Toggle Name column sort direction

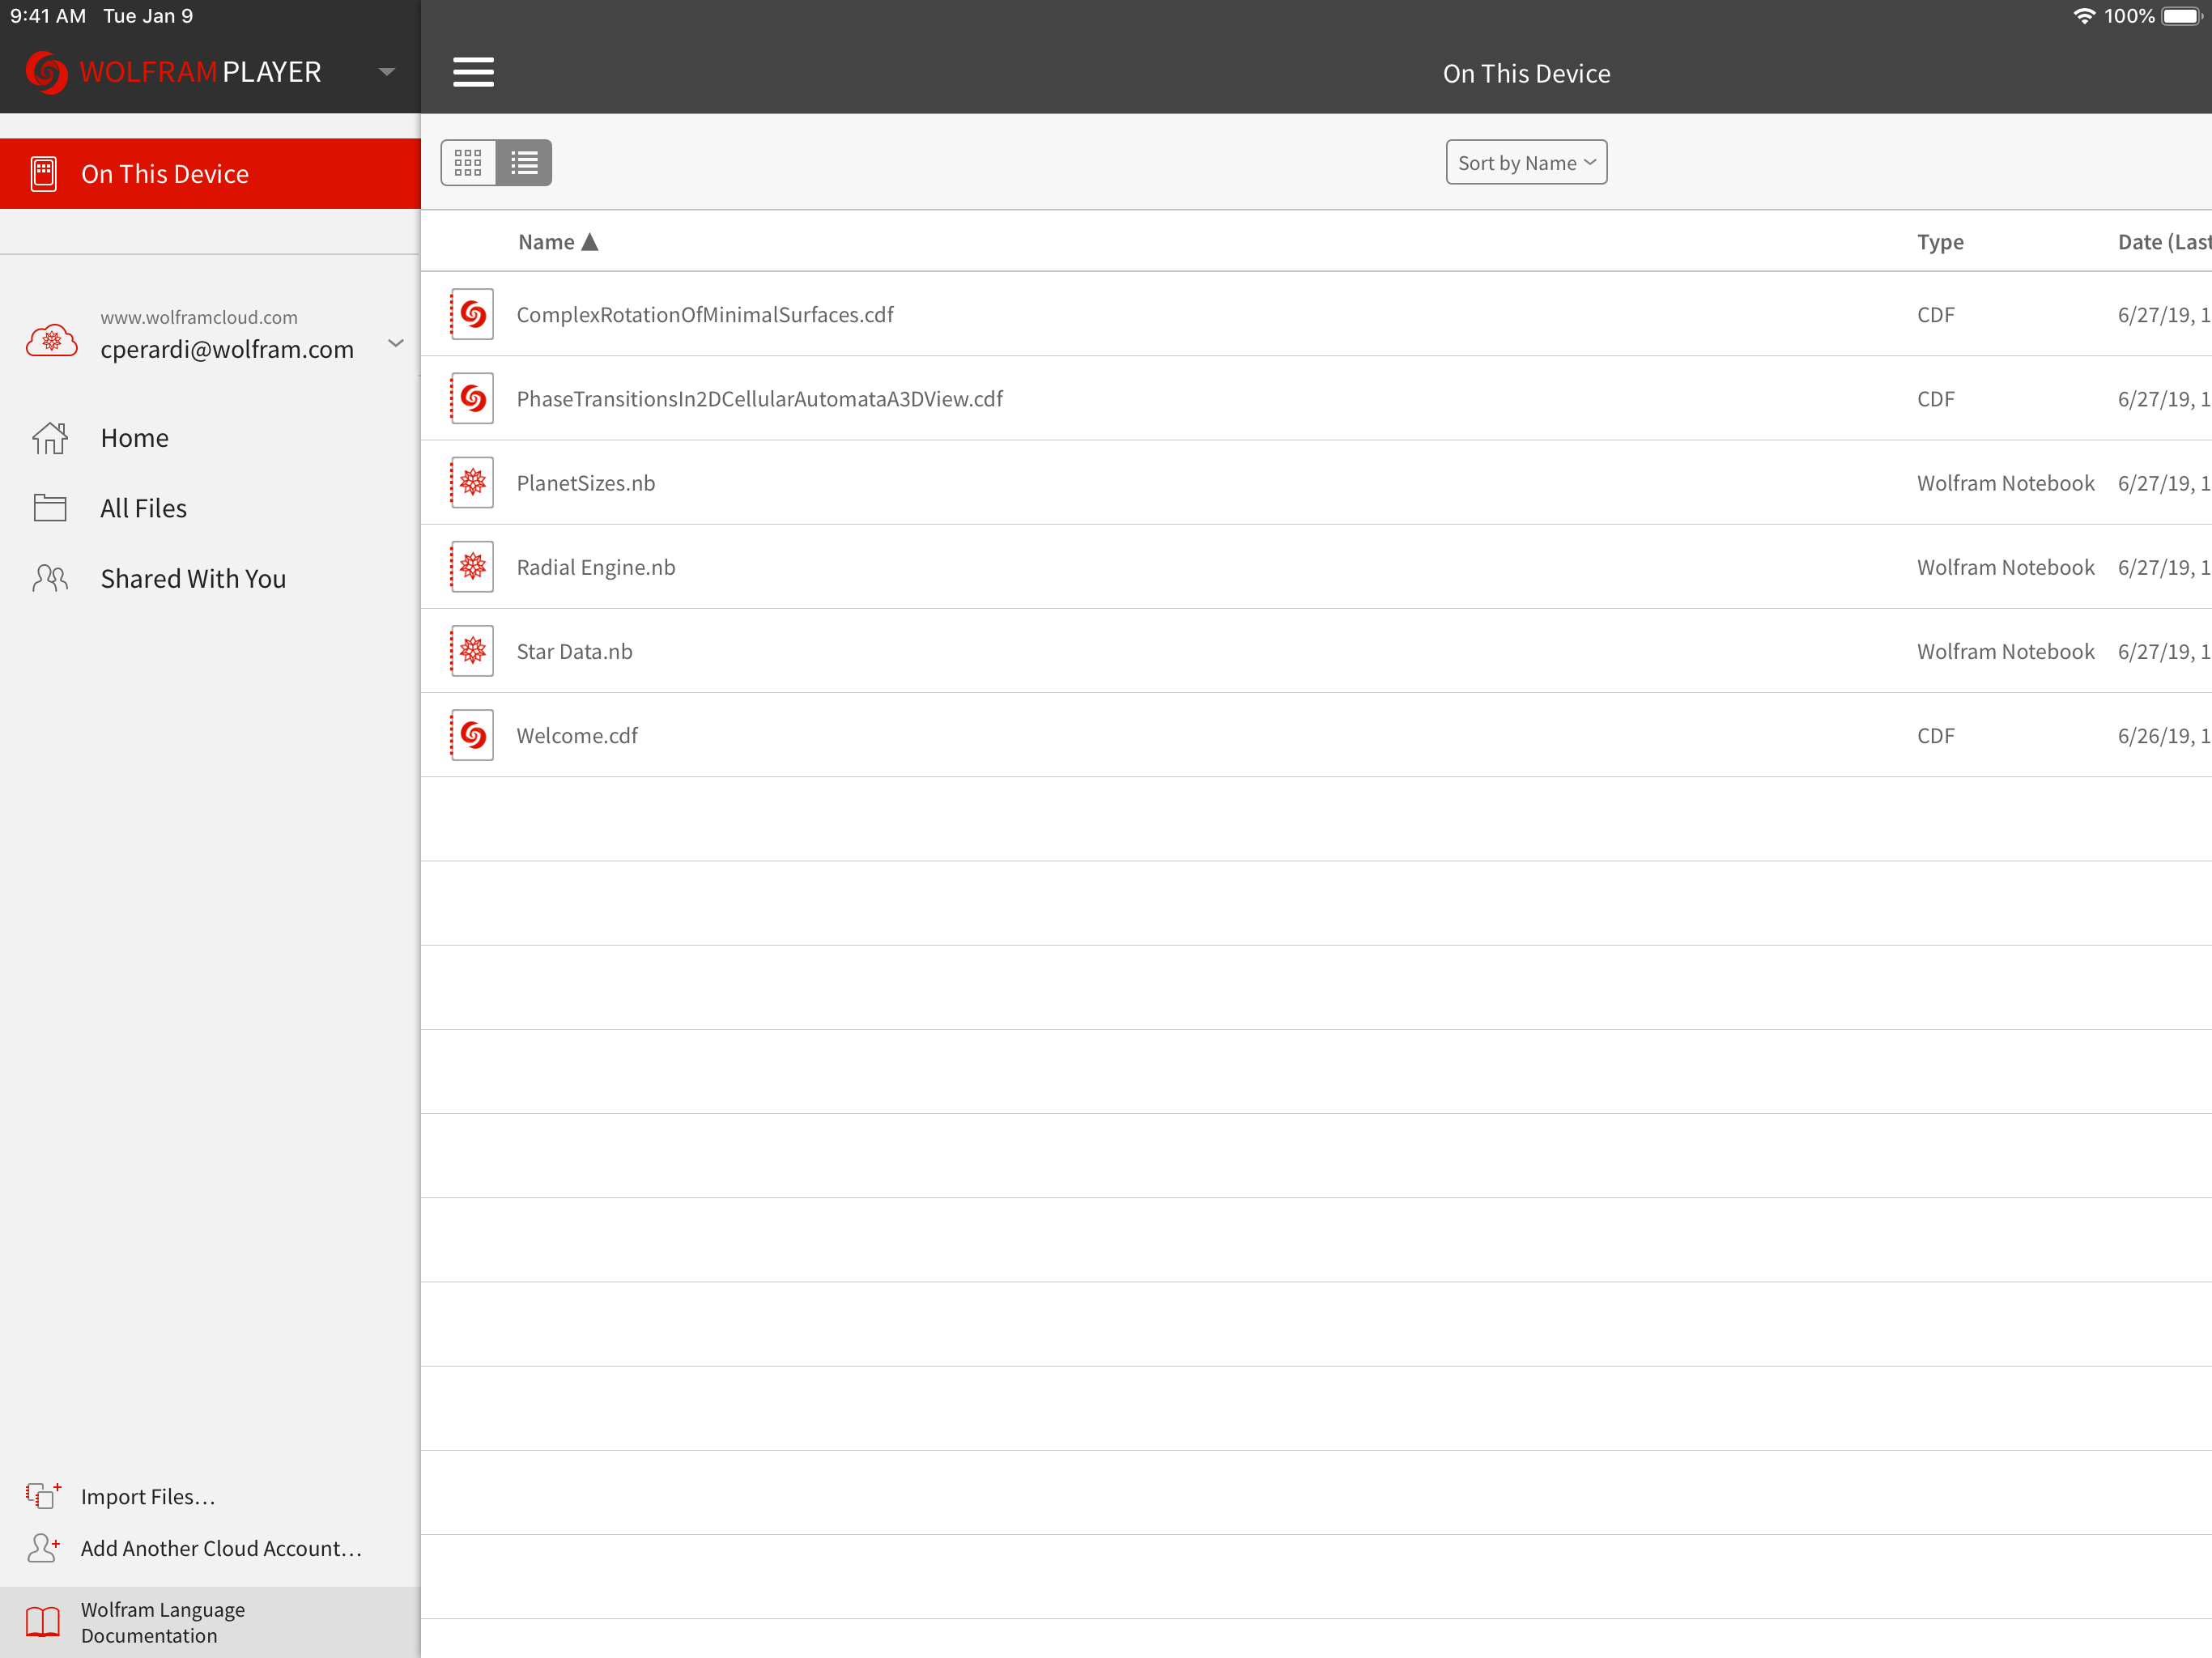click(558, 242)
